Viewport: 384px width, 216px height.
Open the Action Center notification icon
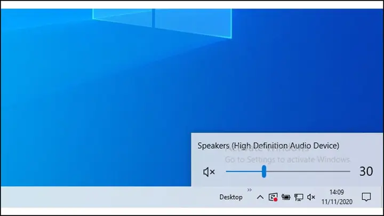point(366,197)
